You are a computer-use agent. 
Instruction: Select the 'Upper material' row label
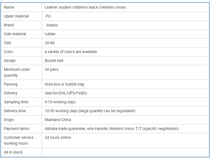point(16,16)
